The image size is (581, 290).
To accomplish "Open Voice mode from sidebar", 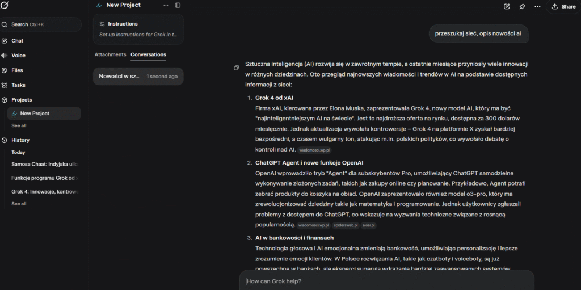I will (x=18, y=56).
